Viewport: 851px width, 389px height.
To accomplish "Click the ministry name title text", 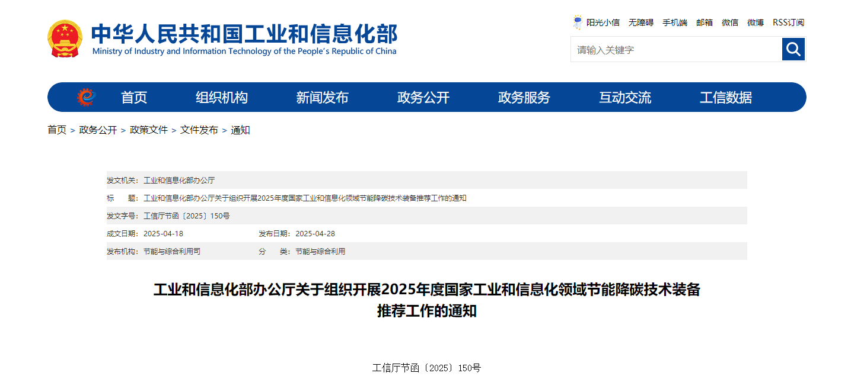I will [x=244, y=33].
